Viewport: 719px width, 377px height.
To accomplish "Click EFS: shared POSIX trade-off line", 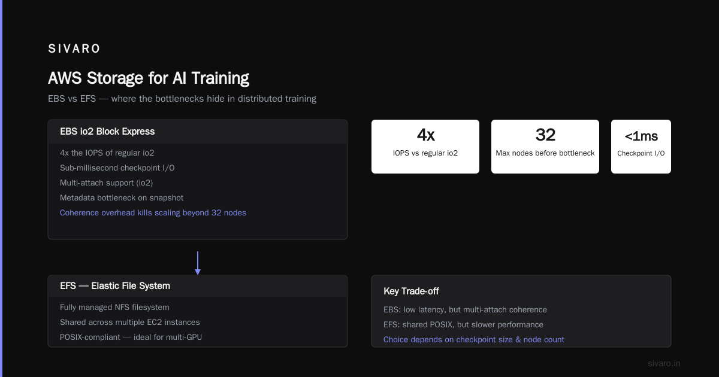I will pos(463,324).
